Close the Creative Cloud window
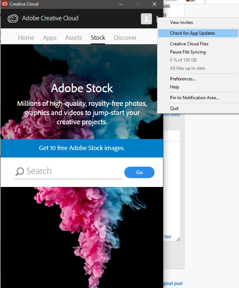Screen dimensions: 239x288 coord(155,4)
